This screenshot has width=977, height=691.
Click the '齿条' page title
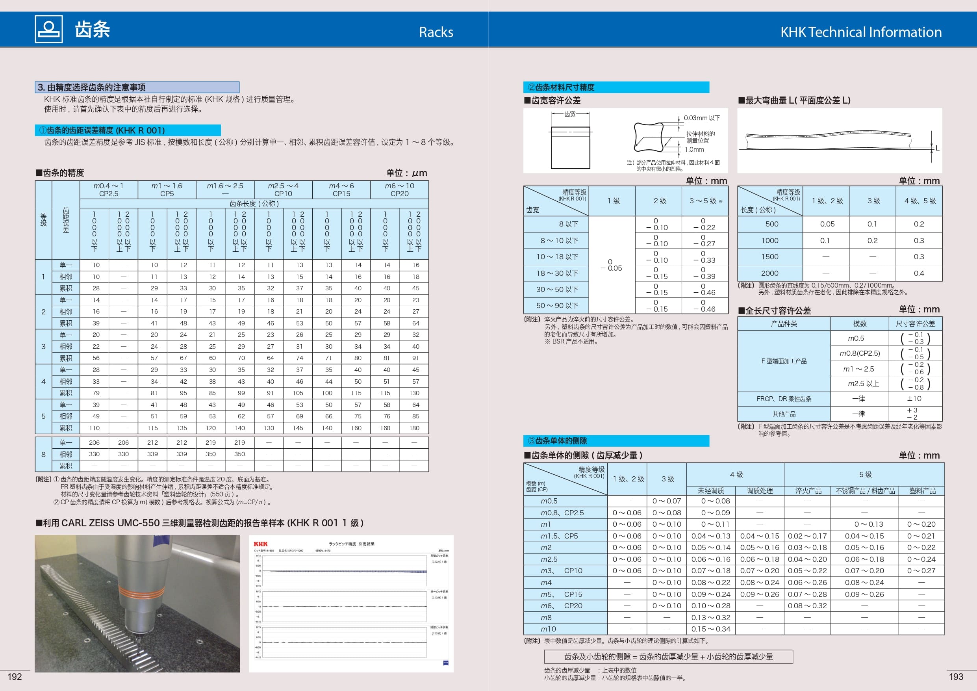[92, 30]
